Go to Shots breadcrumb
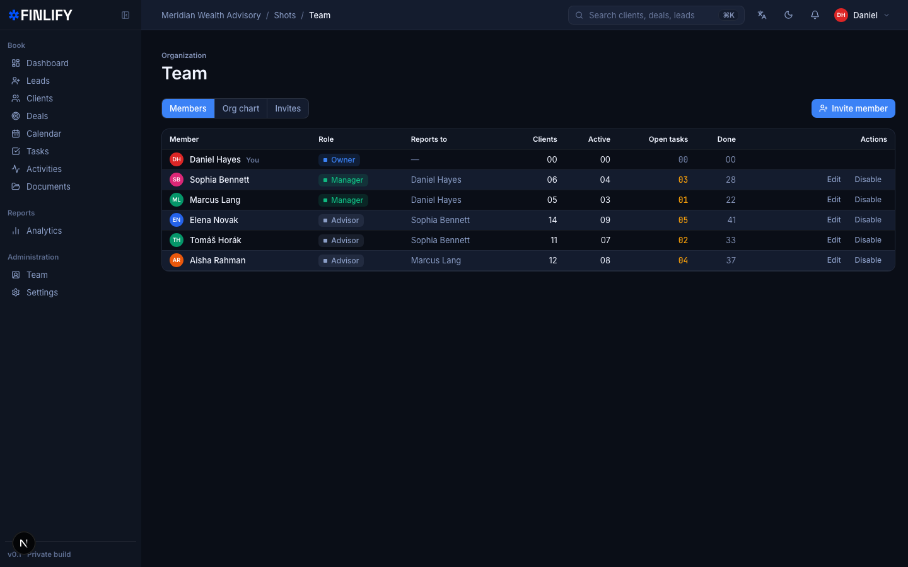Viewport: 908px width, 567px height. [x=285, y=15]
